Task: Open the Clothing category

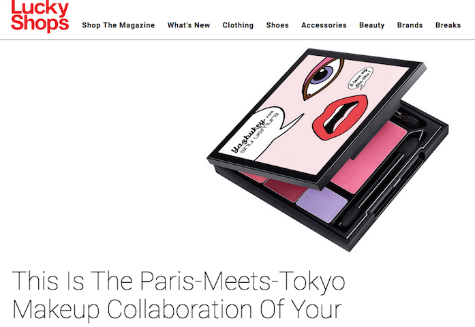Action: pyautogui.click(x=238, y=25)
